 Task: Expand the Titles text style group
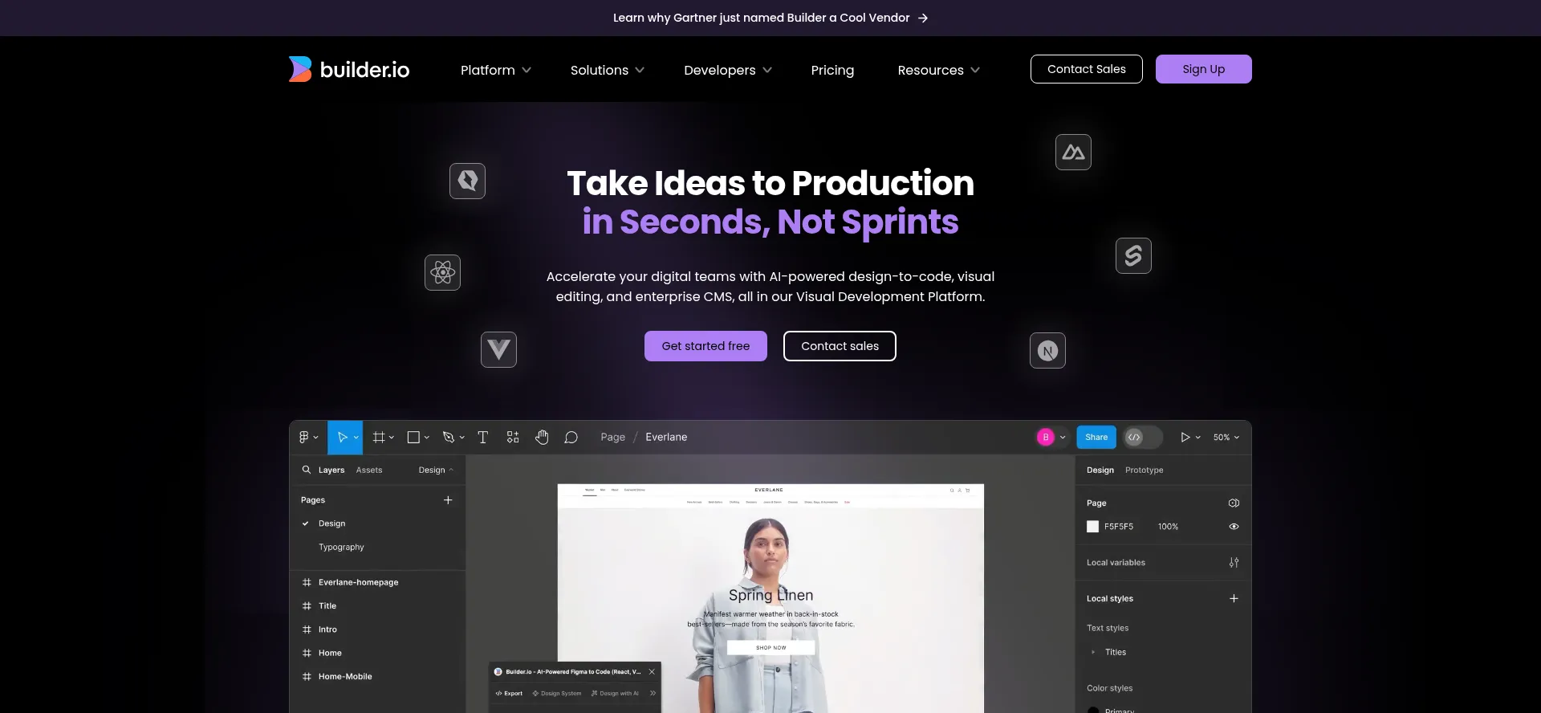click(x=1093, y=652)
